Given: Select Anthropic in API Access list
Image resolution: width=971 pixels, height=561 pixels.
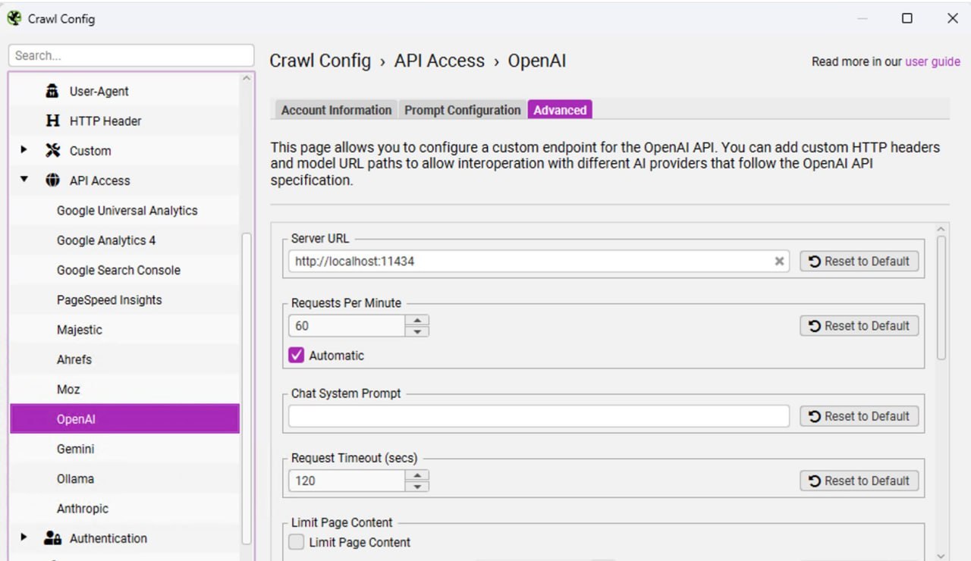Looking at the screenshot, I should click(124, 509).
